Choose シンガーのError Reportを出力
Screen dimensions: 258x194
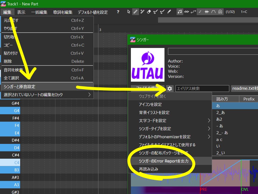pyautogui.click(x=170, y=161)
